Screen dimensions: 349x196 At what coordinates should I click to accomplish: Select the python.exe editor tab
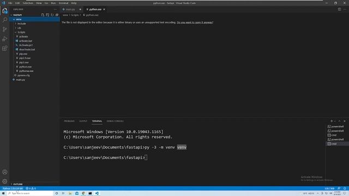click(95, 9)
